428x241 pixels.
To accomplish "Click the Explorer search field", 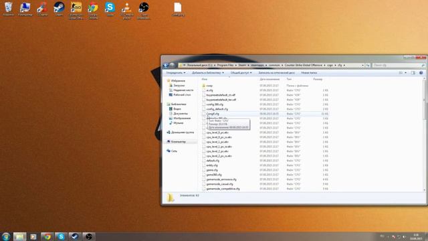I will [399, 66].
